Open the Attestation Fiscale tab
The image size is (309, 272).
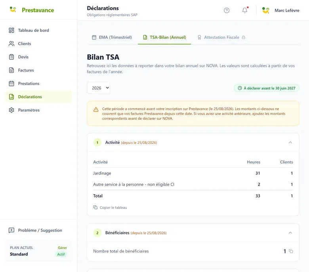point(221,37)
